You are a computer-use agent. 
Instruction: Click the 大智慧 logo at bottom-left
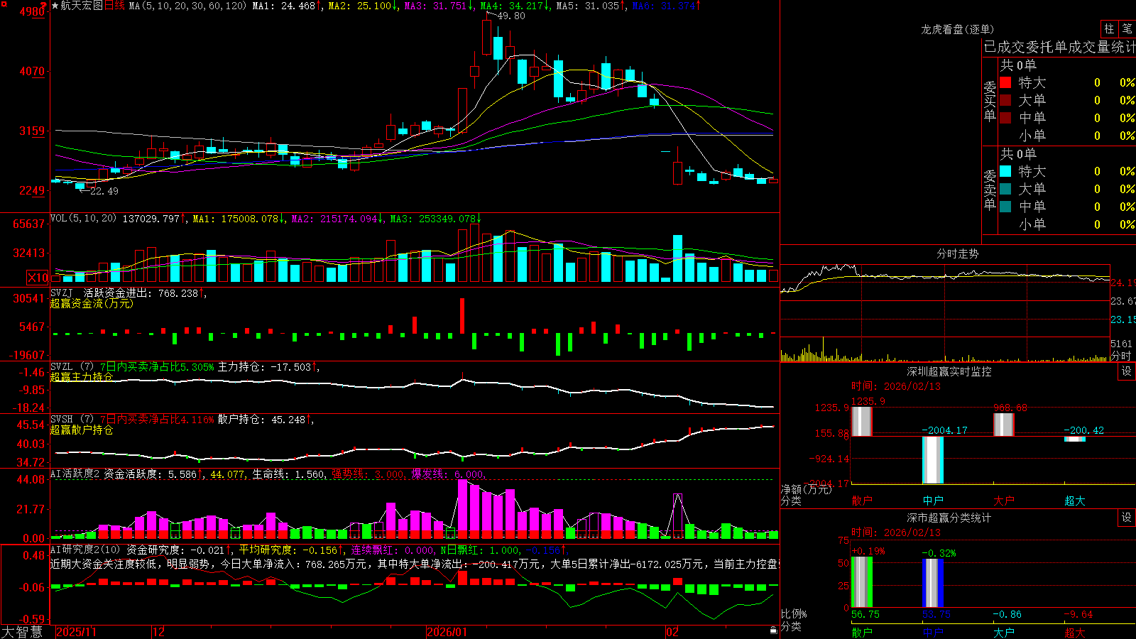click(22, 632)
